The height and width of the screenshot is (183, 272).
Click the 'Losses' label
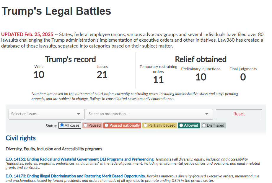pyautogui.click(x=102, y=66)
